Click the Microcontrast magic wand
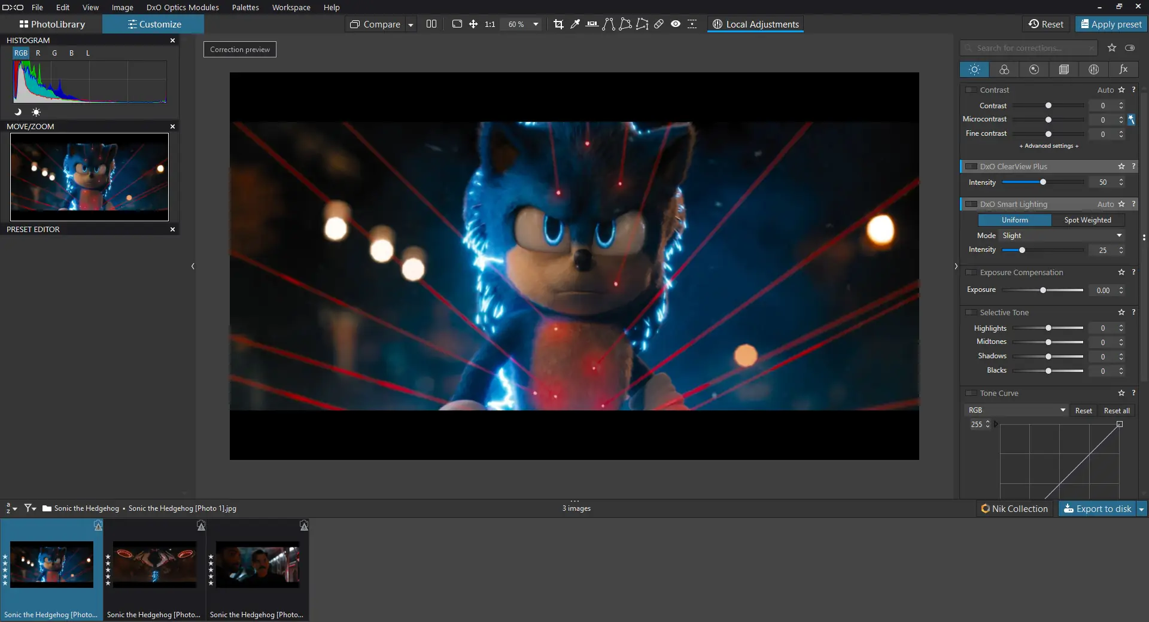 tap(1131, 120)
